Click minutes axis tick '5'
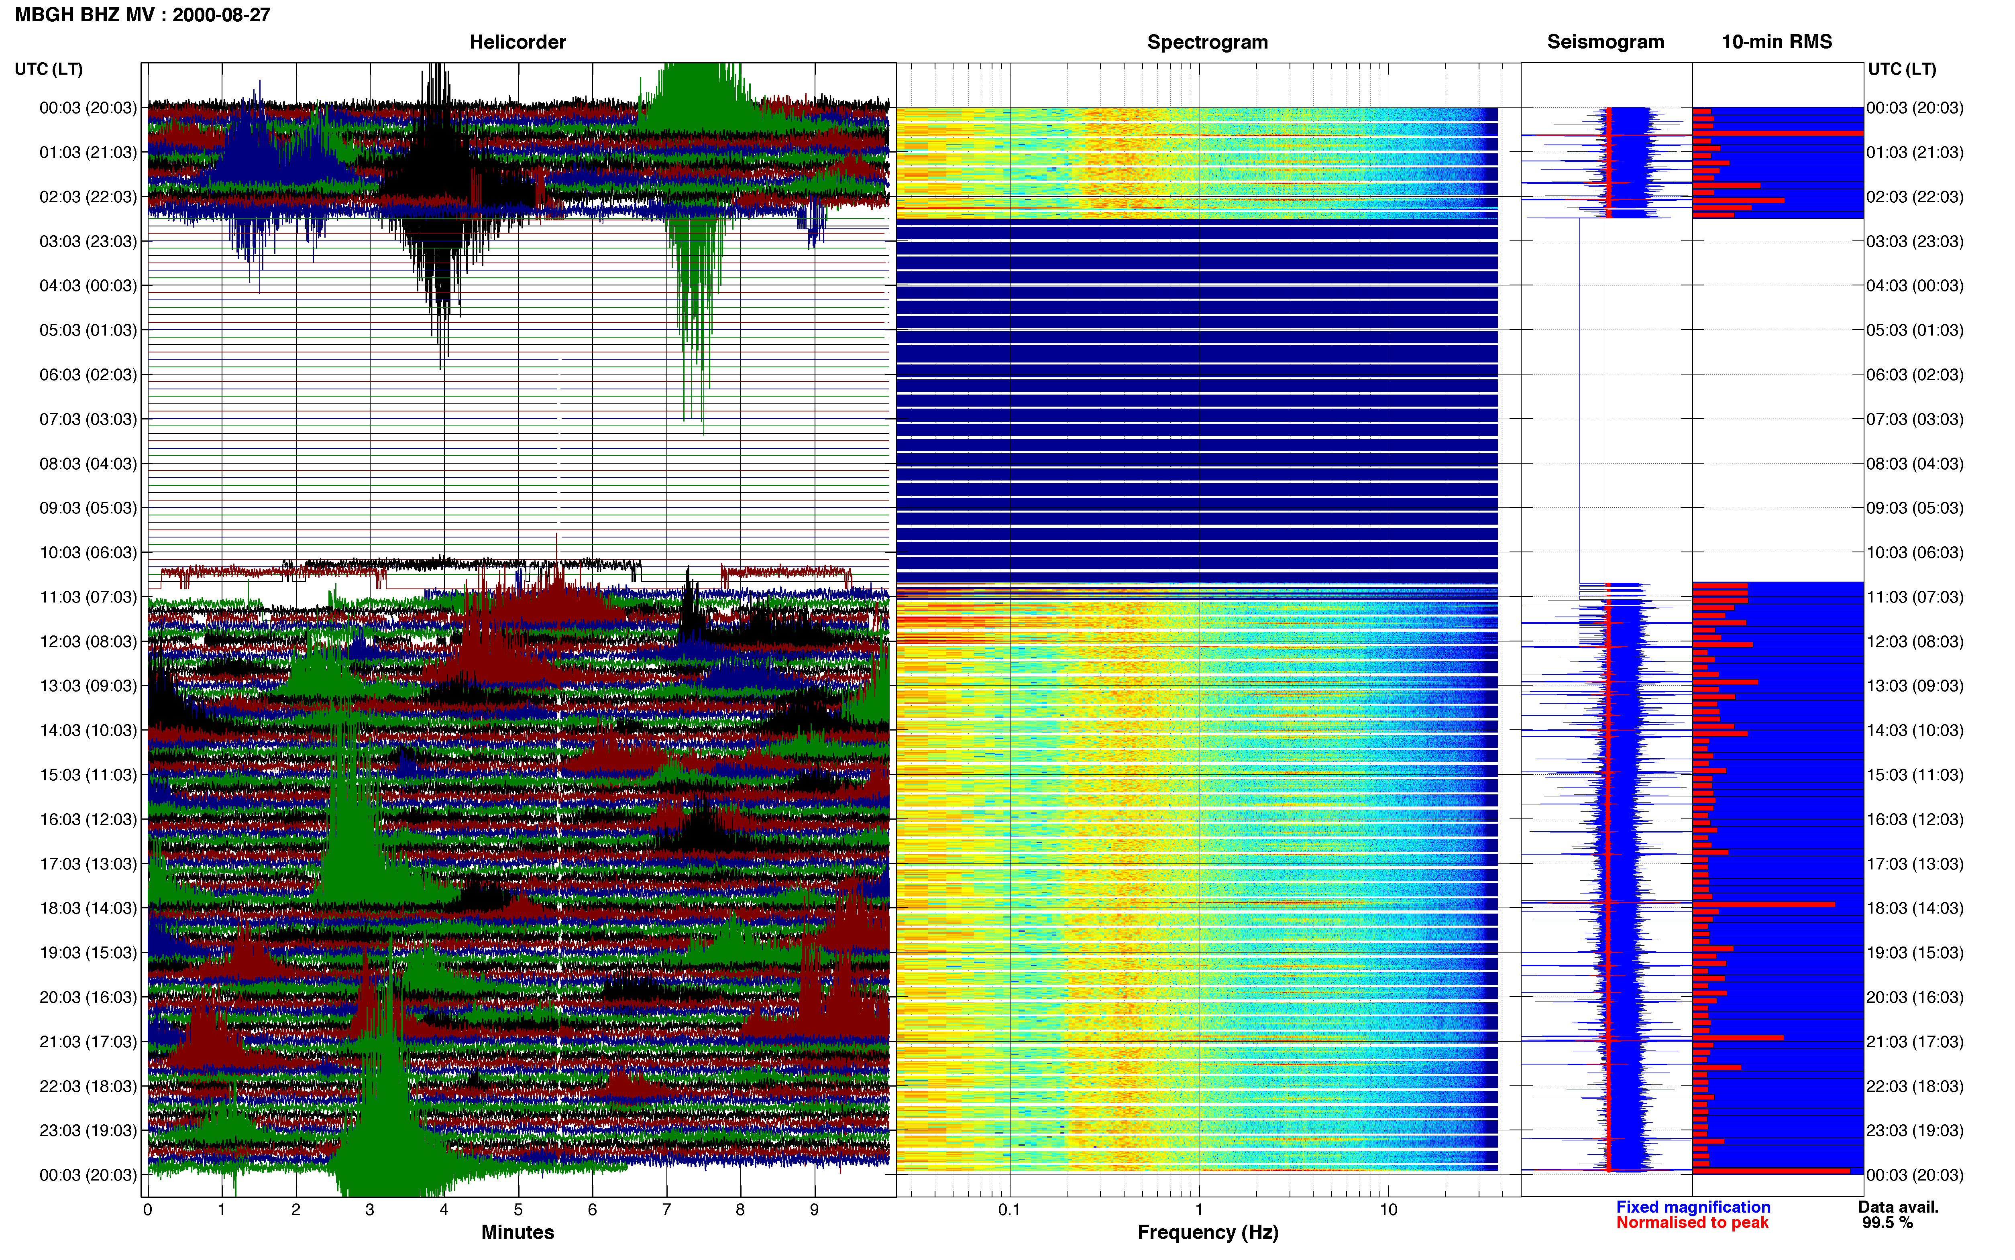 (x=518, y=1210)
